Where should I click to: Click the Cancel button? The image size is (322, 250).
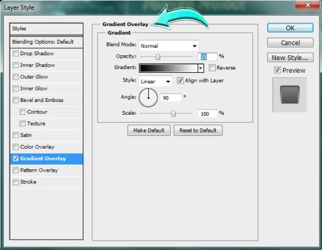pyautogui.click(x=290, y=42)
